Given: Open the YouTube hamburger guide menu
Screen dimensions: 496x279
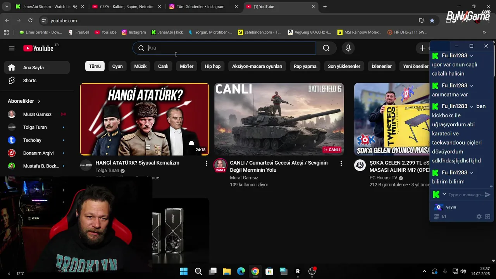Looking at the screenshot, I should coord(12,48).
